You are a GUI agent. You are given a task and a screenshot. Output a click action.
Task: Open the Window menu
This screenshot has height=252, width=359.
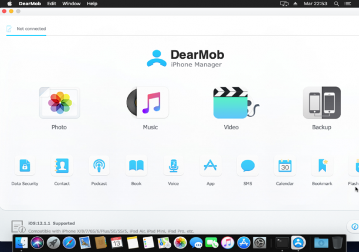click(71, 4)
